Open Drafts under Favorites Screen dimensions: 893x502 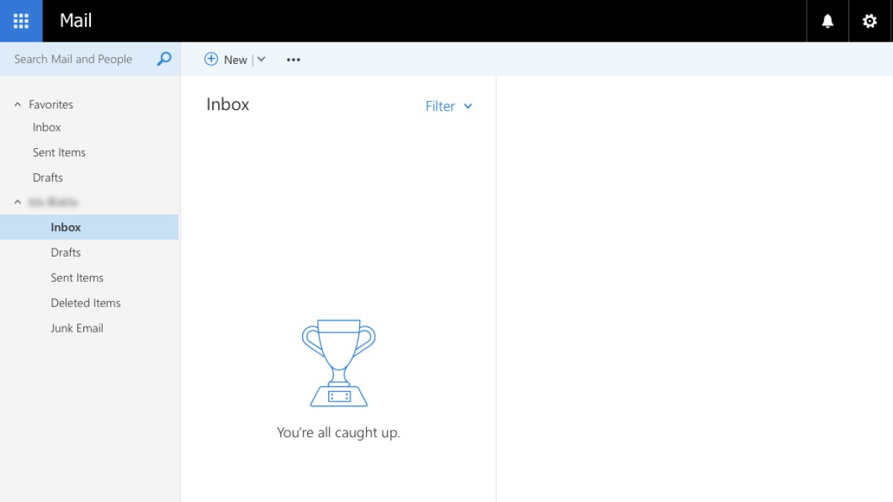48,178
